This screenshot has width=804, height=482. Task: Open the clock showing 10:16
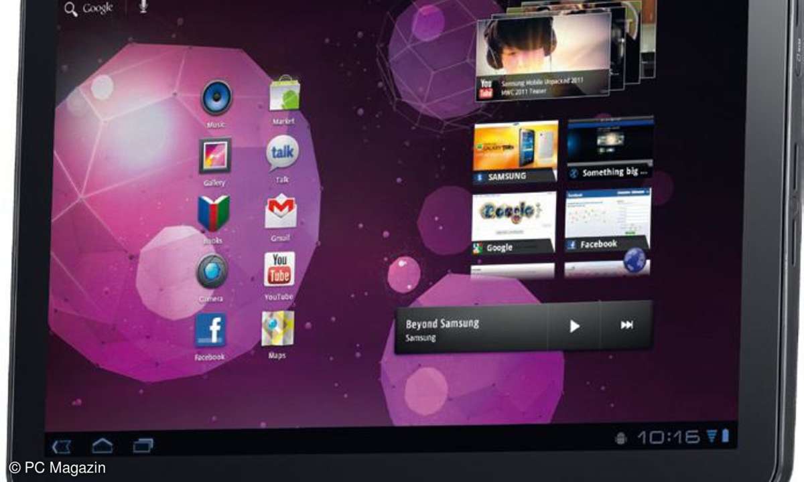click(x=668, y=438)
